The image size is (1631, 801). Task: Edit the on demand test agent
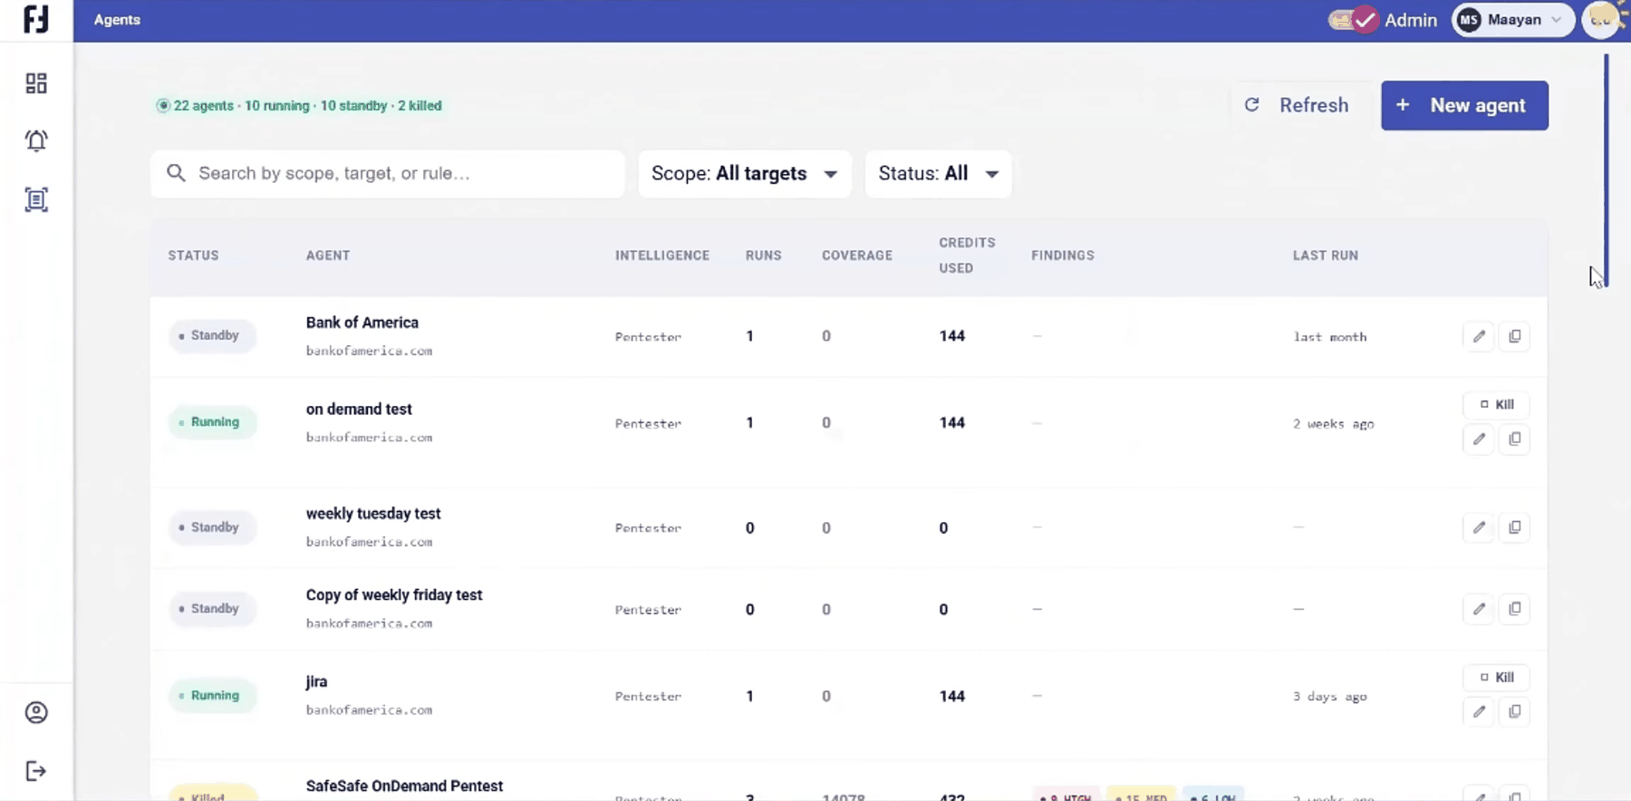coord(1479,439)
